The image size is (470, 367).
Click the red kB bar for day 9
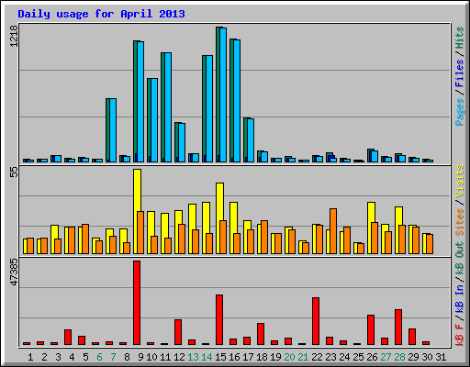point(137,303)
